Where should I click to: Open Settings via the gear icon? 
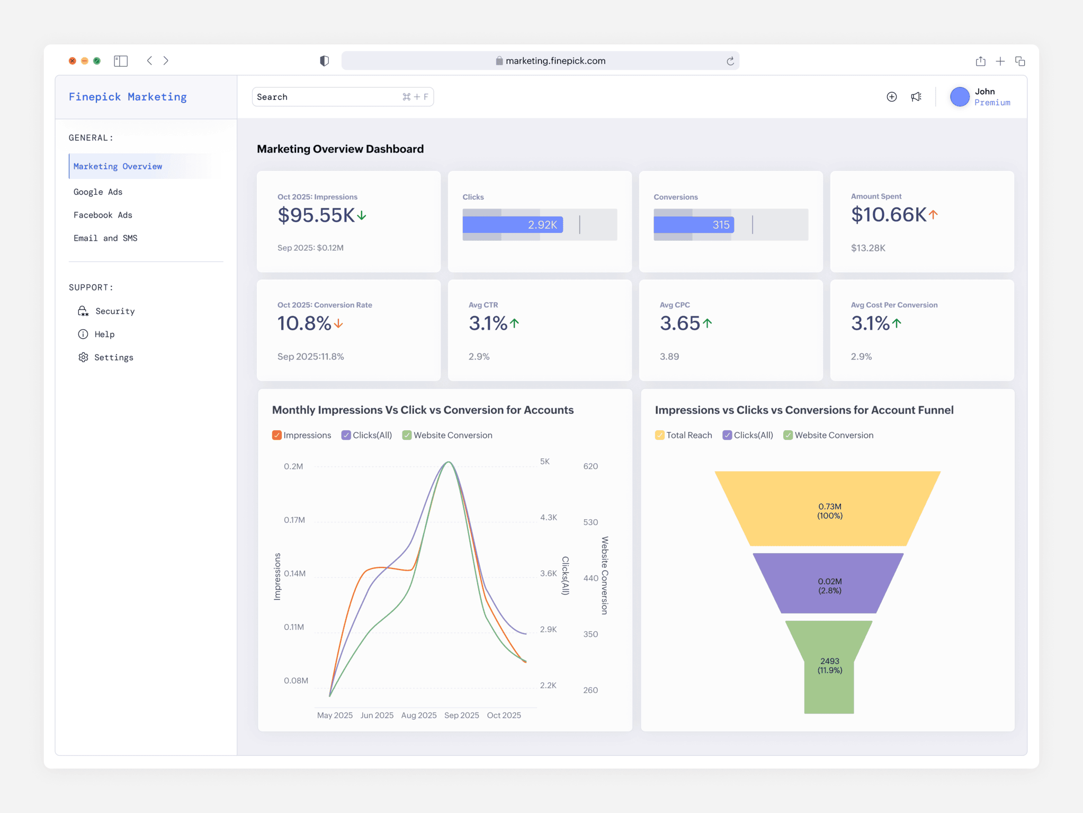tap(83, 357)
